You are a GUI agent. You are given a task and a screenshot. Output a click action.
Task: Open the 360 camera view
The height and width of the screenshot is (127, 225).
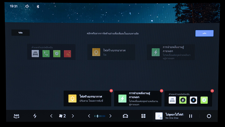coord(16,116)
